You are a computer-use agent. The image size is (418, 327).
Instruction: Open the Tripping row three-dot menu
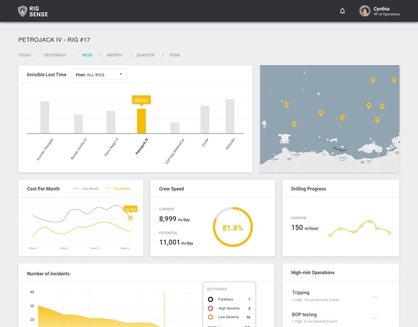(x=375, y=297)
